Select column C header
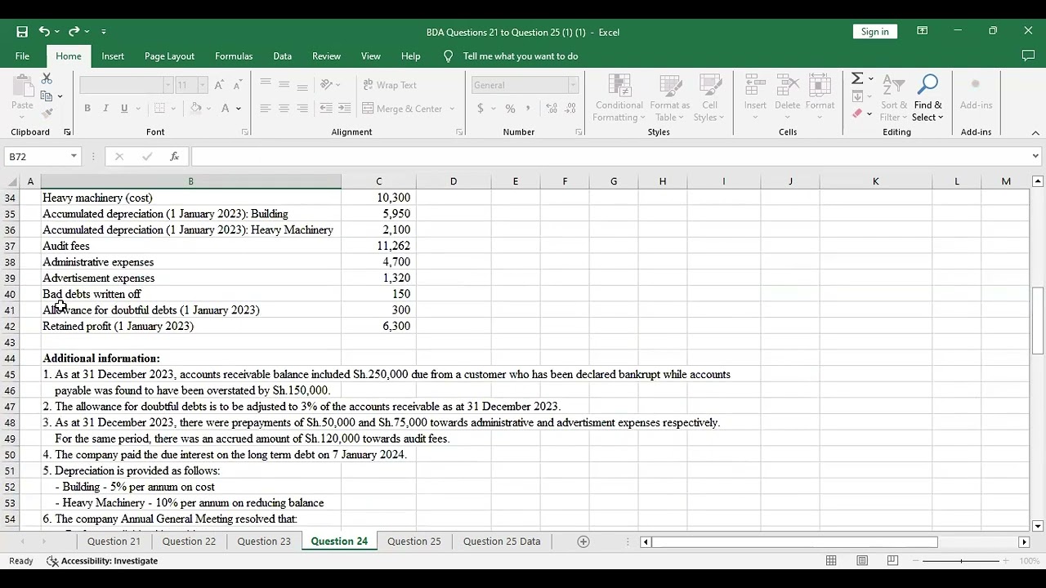 coord(378,181)
